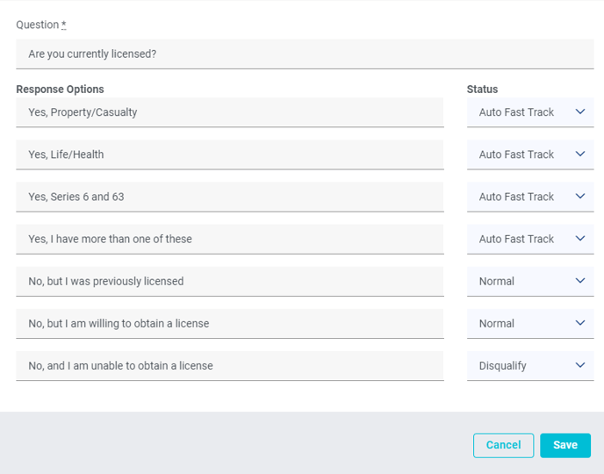Edit the "Yes, Life/Health" response option
Viewport: 604px width, 474px height.
click(230, 154)
